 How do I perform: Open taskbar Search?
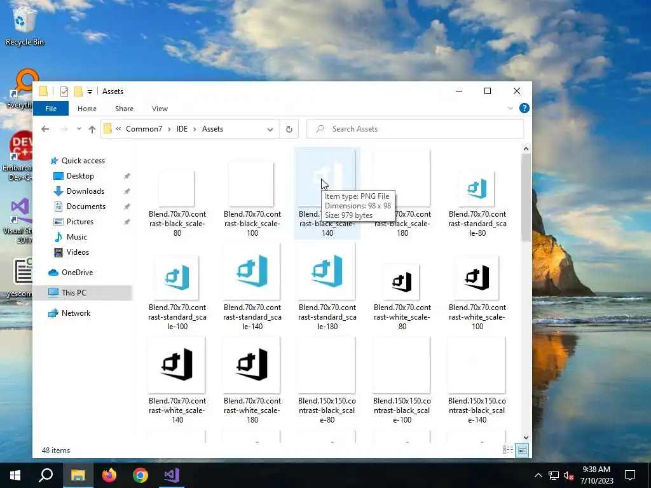[x=46, y=475]
